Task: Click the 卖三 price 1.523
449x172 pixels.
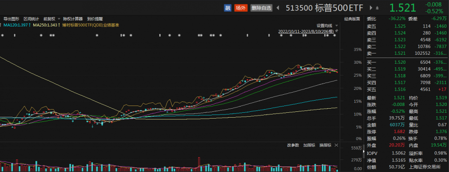Action: 400,40
